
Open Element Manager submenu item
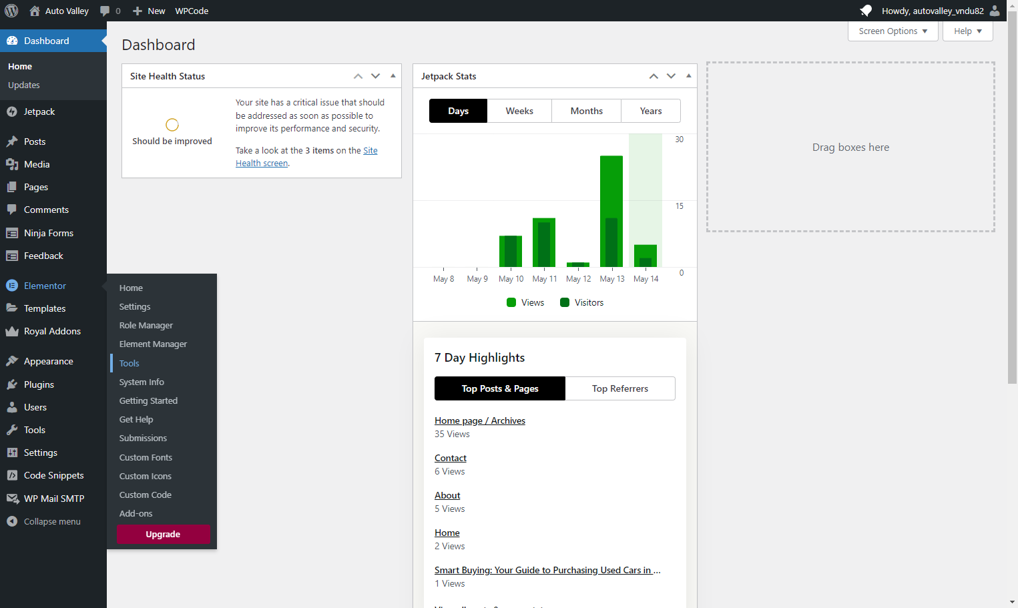tap(153, 344)
